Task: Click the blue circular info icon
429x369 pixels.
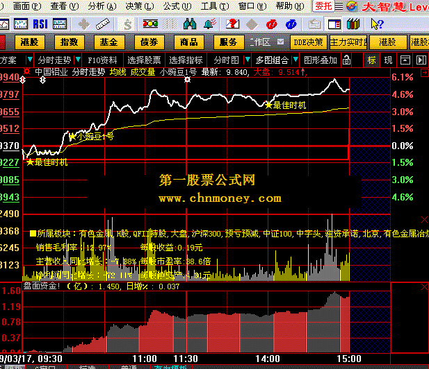Action: 291,24
